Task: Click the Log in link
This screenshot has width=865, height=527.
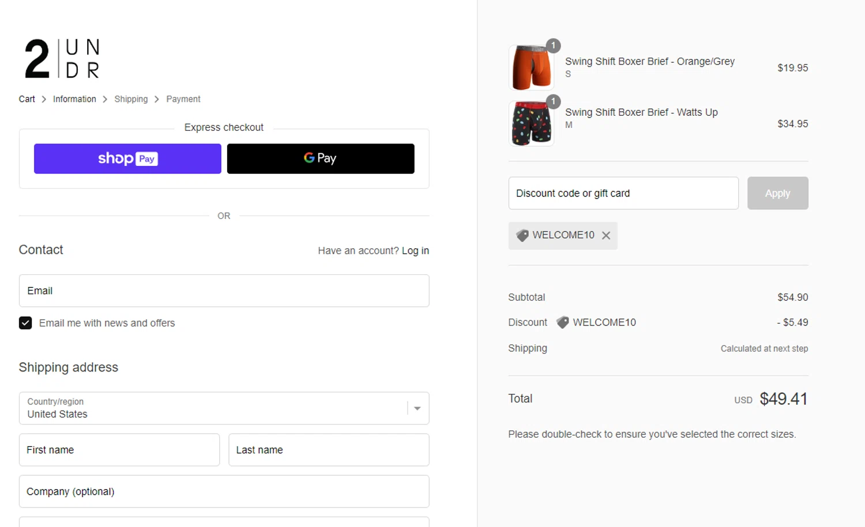Action: coord(415,251)
